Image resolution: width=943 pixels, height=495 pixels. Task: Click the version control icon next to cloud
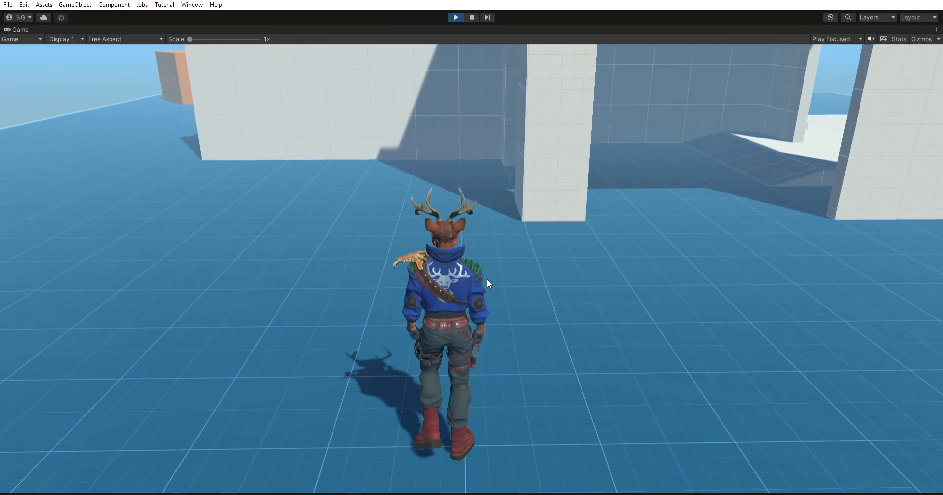coord(61,17)
